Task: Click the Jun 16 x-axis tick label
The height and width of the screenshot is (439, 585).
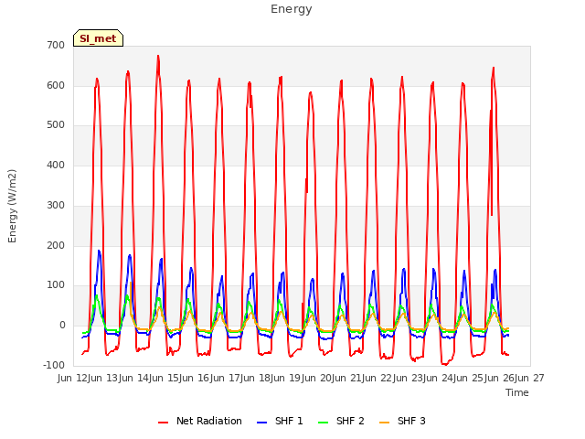Action: click(x=195, y=378)
